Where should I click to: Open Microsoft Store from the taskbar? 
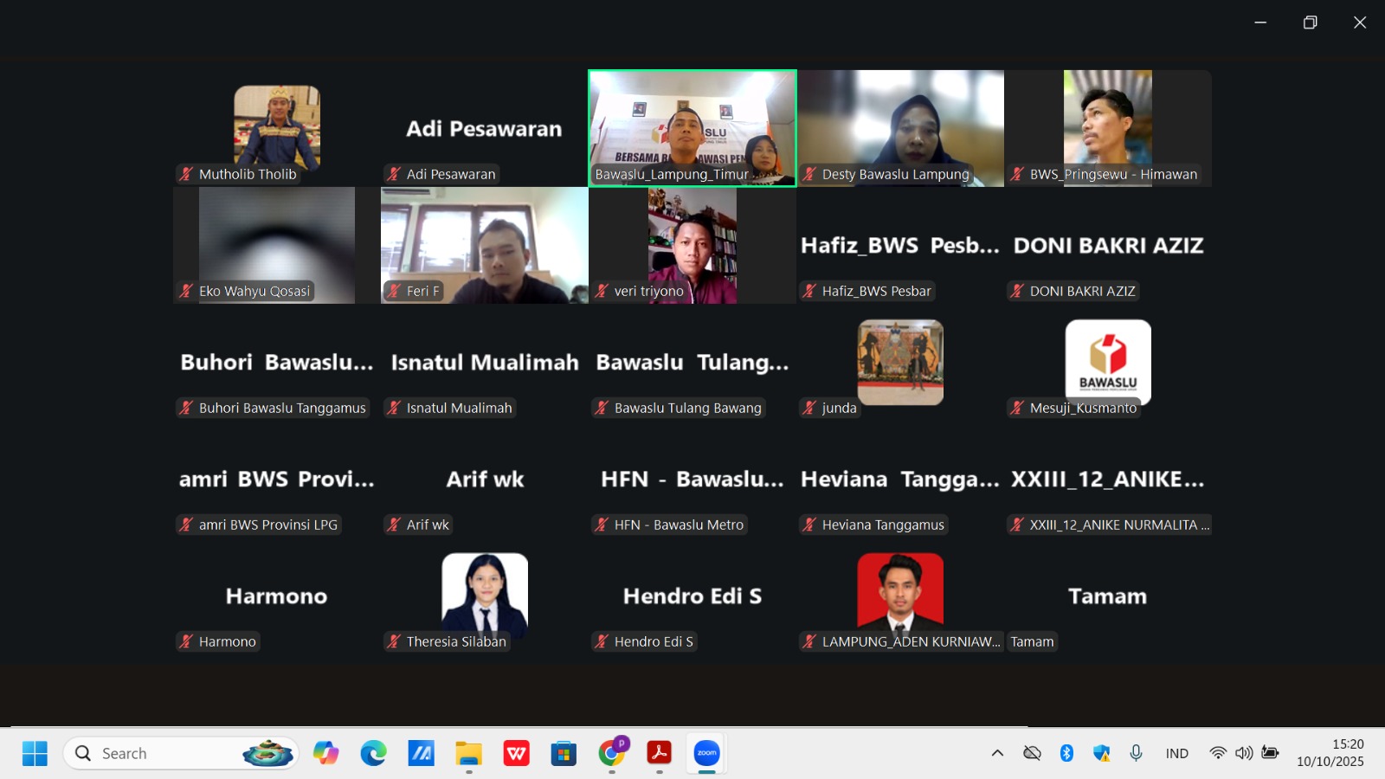[x=564, y=753]
